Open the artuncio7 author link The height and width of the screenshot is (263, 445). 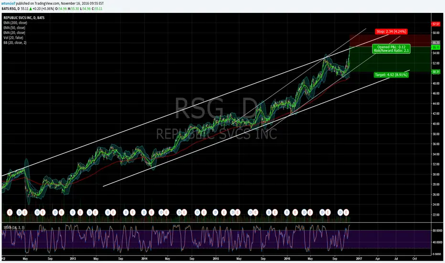click(8, 3)
